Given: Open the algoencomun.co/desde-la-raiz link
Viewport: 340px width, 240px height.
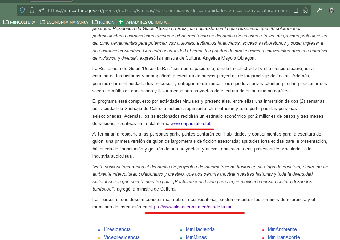Looking at the screenshot, I should pos(191,207).
